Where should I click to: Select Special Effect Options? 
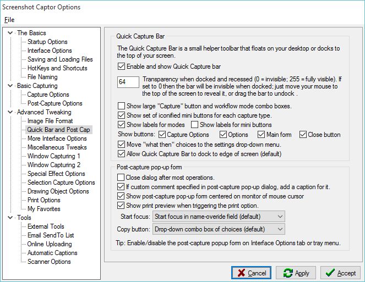coord(56,174)
